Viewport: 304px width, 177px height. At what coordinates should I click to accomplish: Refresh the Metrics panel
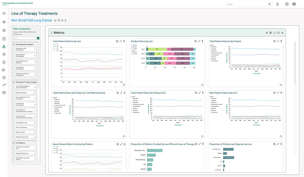pos(278,33)
